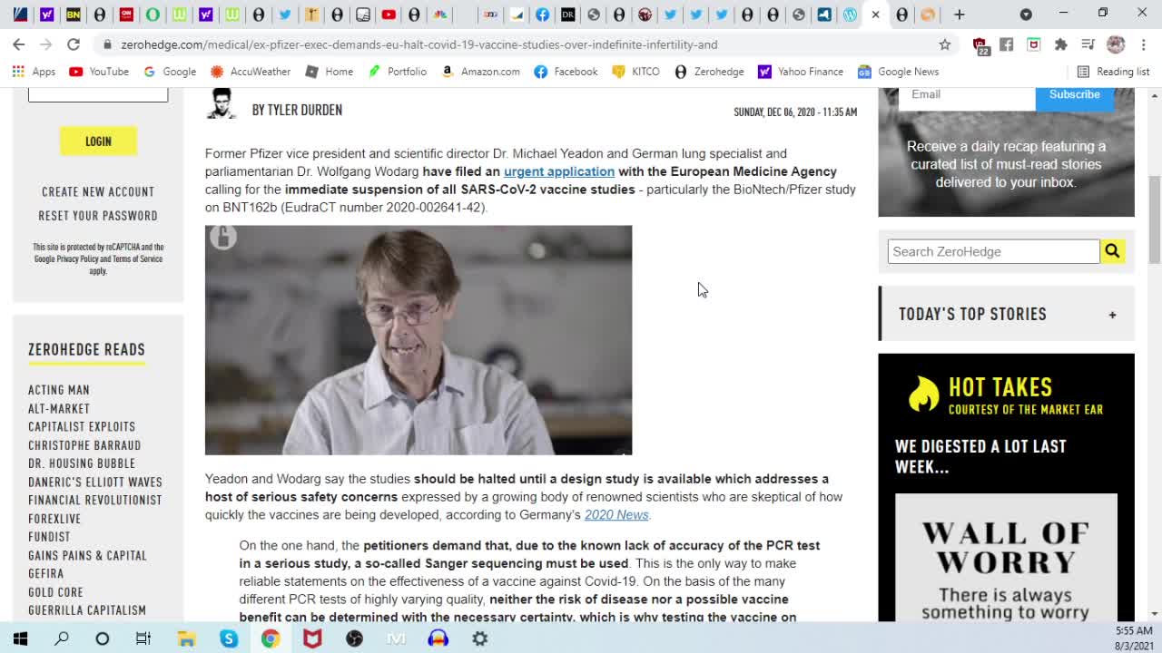Switch to the WordPress browser tab
This screenshot has width=1162, height=653.
point(850,15)
